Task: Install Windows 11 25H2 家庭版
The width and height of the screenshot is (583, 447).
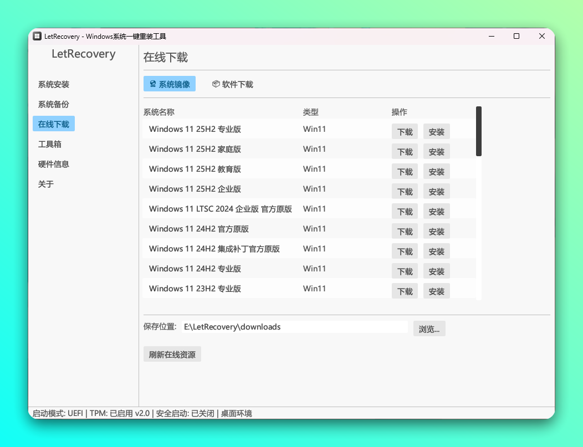Action: coord(436,151)
